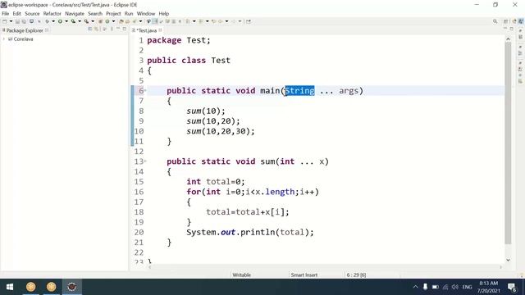
Task: Click the editor vertical scrollbar thumb
Action: (508, 143)
